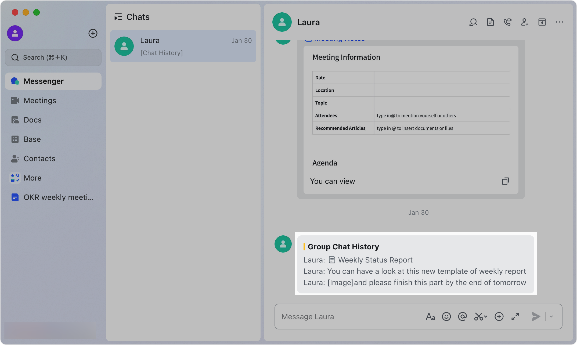The image size is (577, 345).
Task: Open the calendar icon in the chat header
Action: [542, 22]
